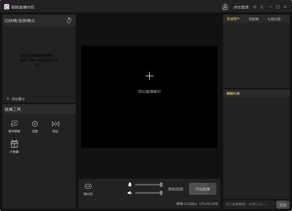The width and height of the screenshot is (292, 211).
Task: Click 点击登录 to log in
Action: 241,7
